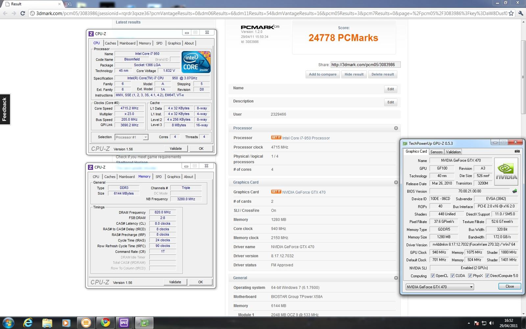This screenshot has height=329, width=526.
Task: Click Chrome icon in the taskbar
Action: pos(105,323)
